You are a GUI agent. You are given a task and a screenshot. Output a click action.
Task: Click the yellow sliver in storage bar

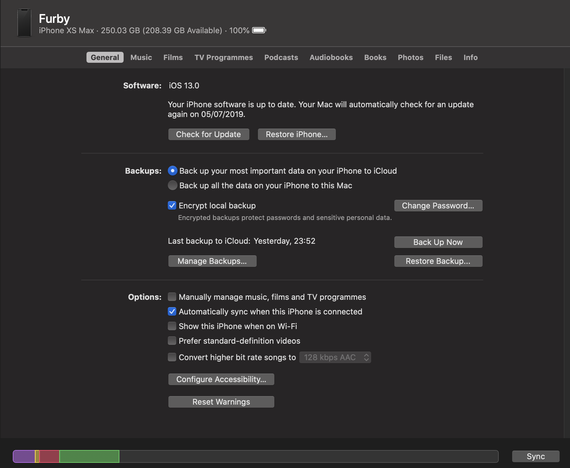pos(37,456)
